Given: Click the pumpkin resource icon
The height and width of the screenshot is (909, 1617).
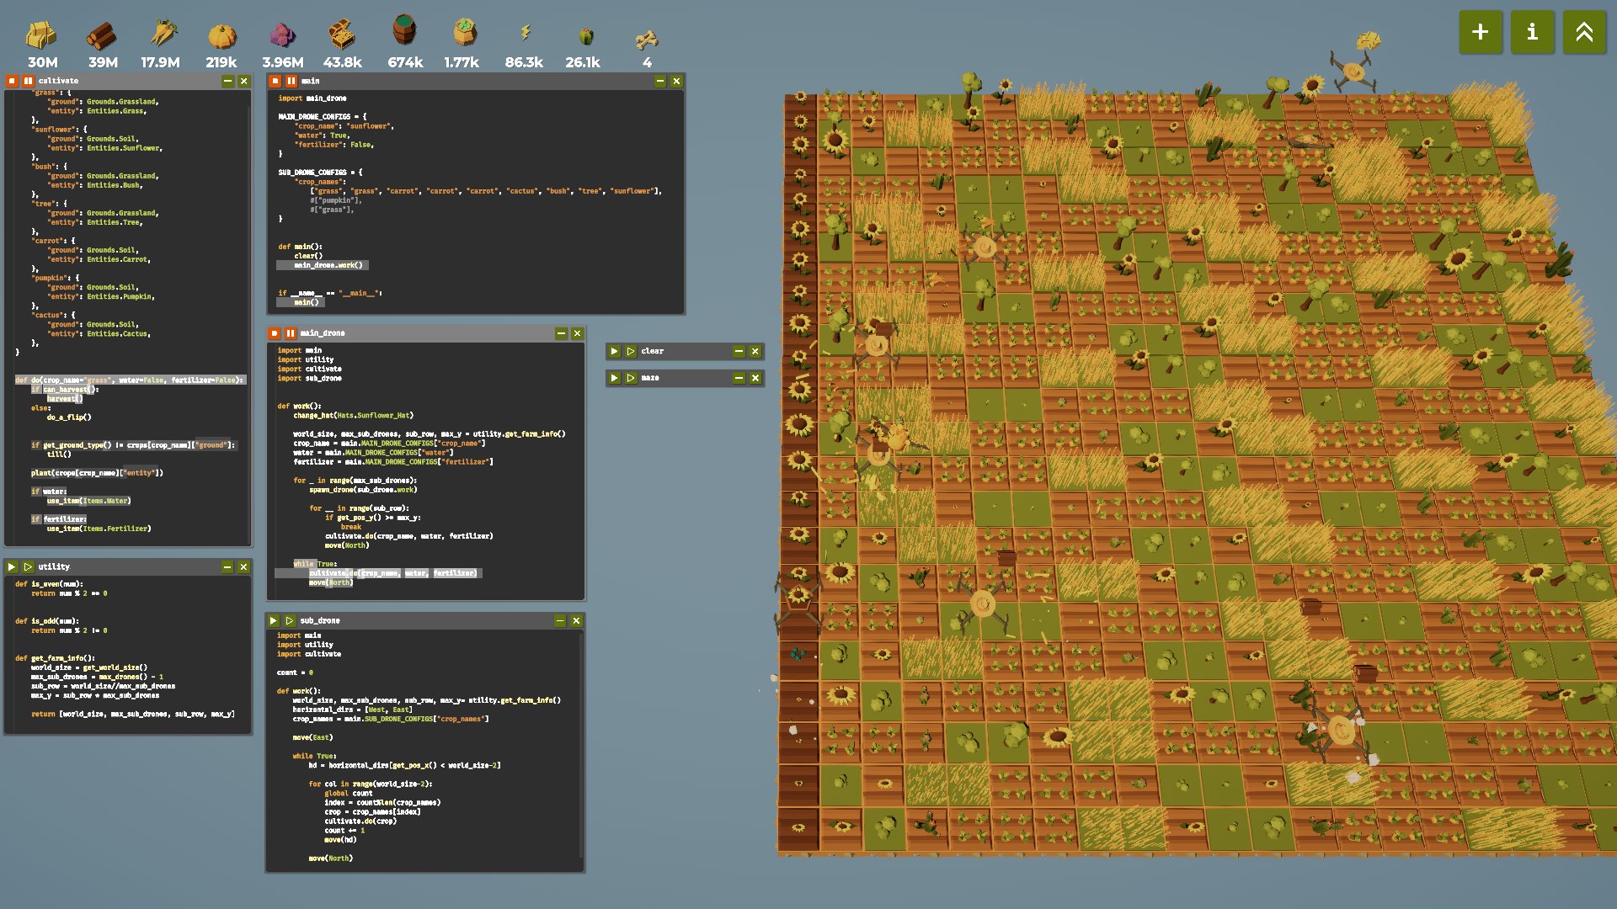Looking at the screenshot, I should pyautogui.click(x=222, y=36).
